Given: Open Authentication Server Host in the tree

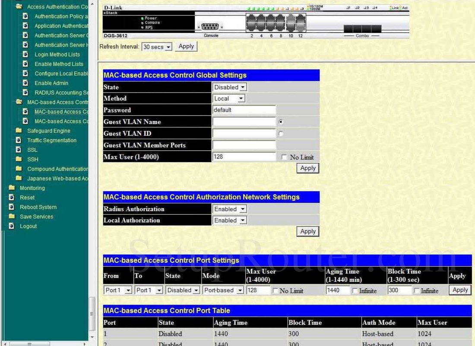Looking at the screenshot, I should (61, 45).
